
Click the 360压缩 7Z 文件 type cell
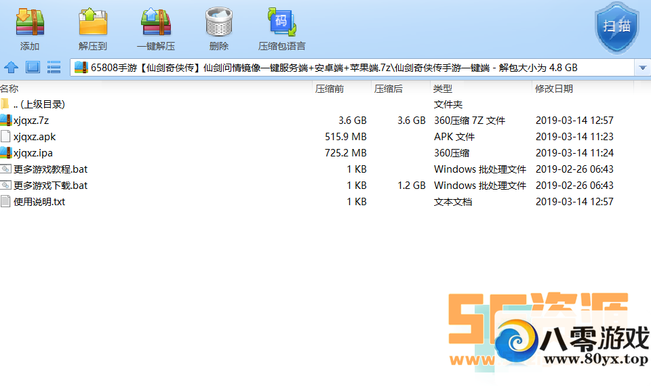tap(469, 121)
